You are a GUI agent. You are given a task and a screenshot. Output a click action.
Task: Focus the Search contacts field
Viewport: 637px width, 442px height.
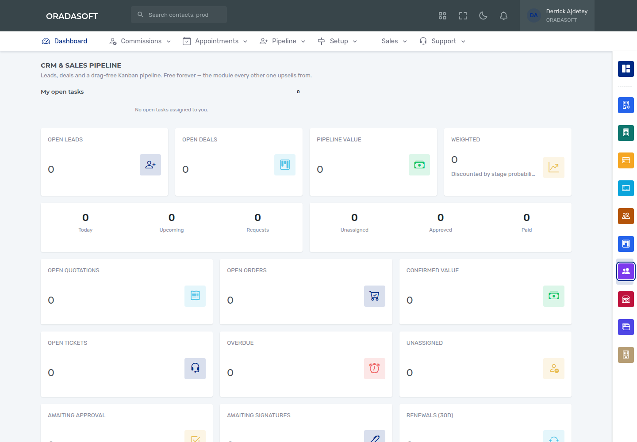[x=179, y=15]
